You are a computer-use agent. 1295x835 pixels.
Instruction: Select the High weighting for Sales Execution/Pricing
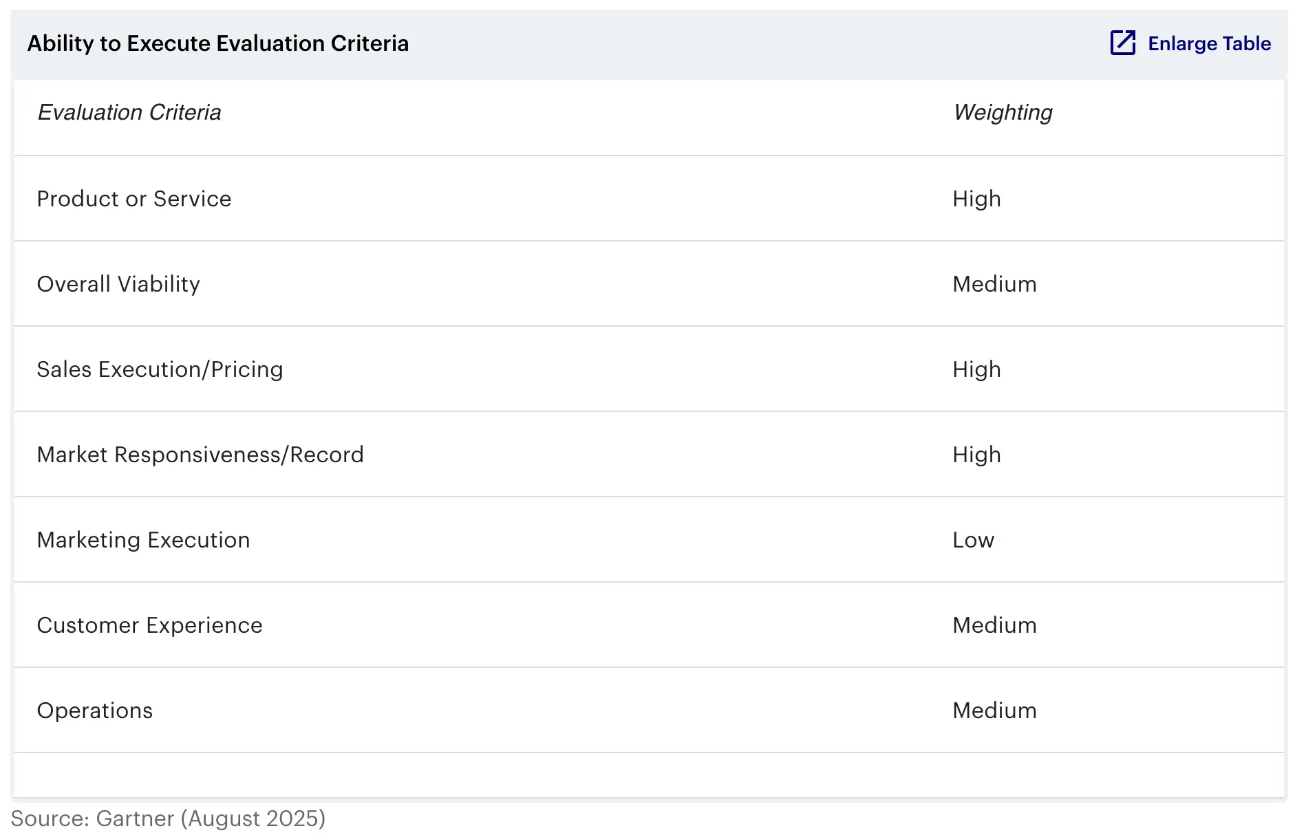coord(976,369)
